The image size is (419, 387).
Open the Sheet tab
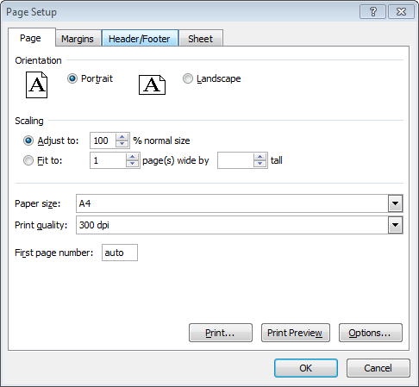pos(201,39)
